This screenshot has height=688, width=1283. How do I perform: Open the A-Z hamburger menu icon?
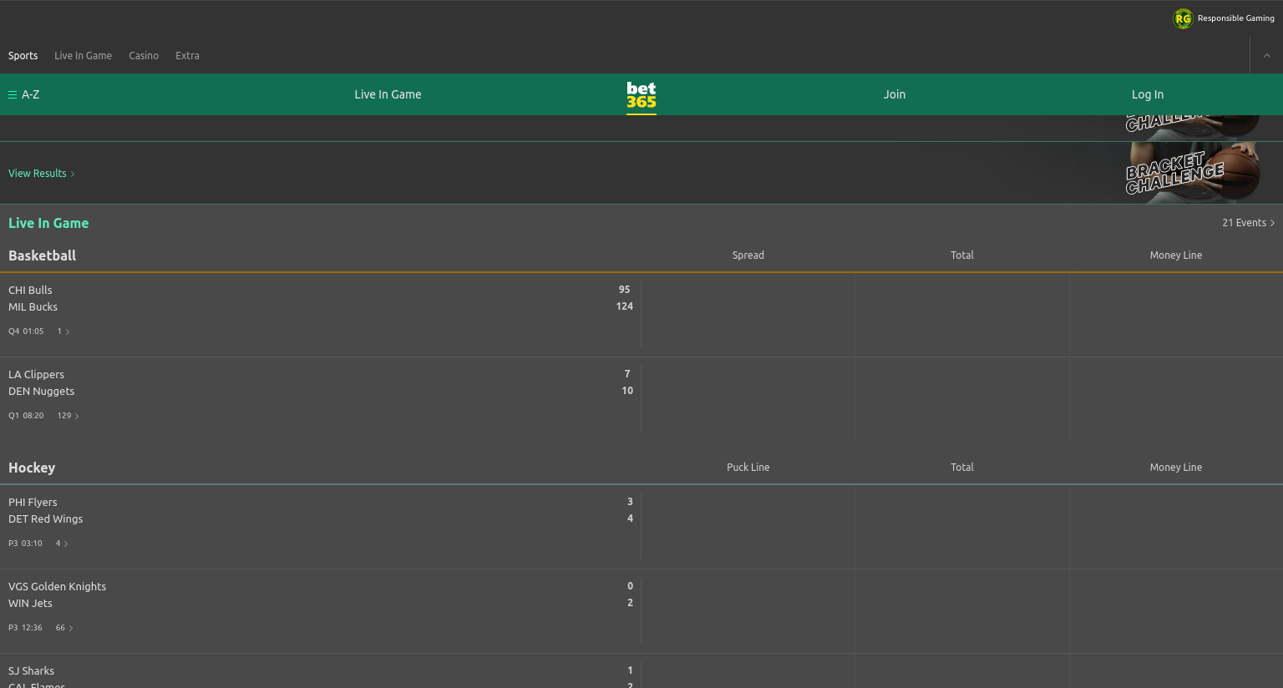tap(13, 94)
